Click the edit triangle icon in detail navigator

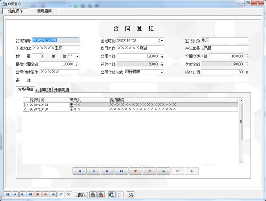tap(164, 170)
